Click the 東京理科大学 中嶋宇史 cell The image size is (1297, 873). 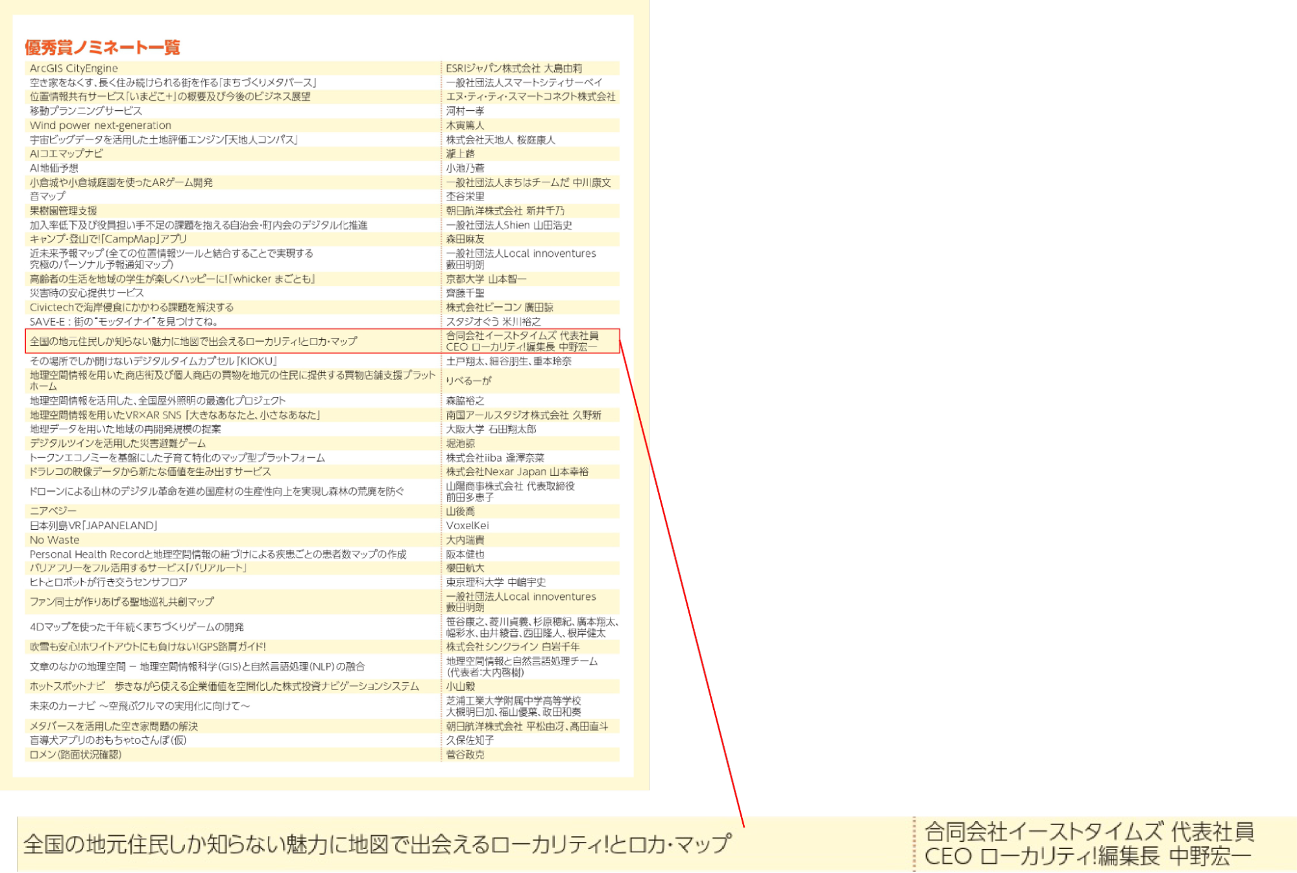(496, 582)
